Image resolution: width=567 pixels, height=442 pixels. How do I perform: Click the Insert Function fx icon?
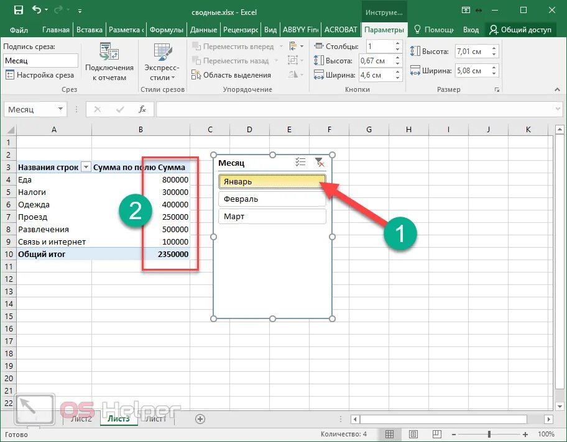point(142,109)
